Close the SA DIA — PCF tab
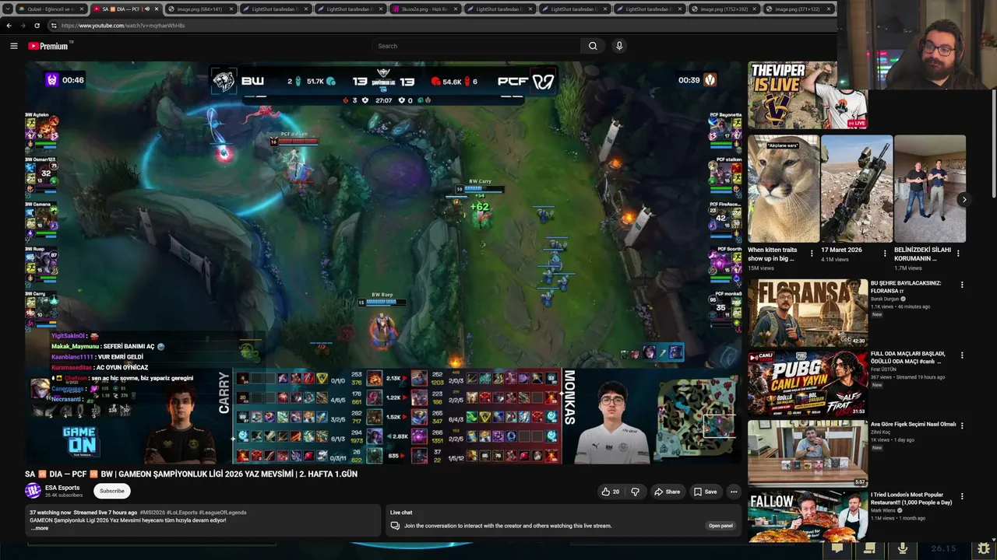The image size is (997, 560). point(157,9)
